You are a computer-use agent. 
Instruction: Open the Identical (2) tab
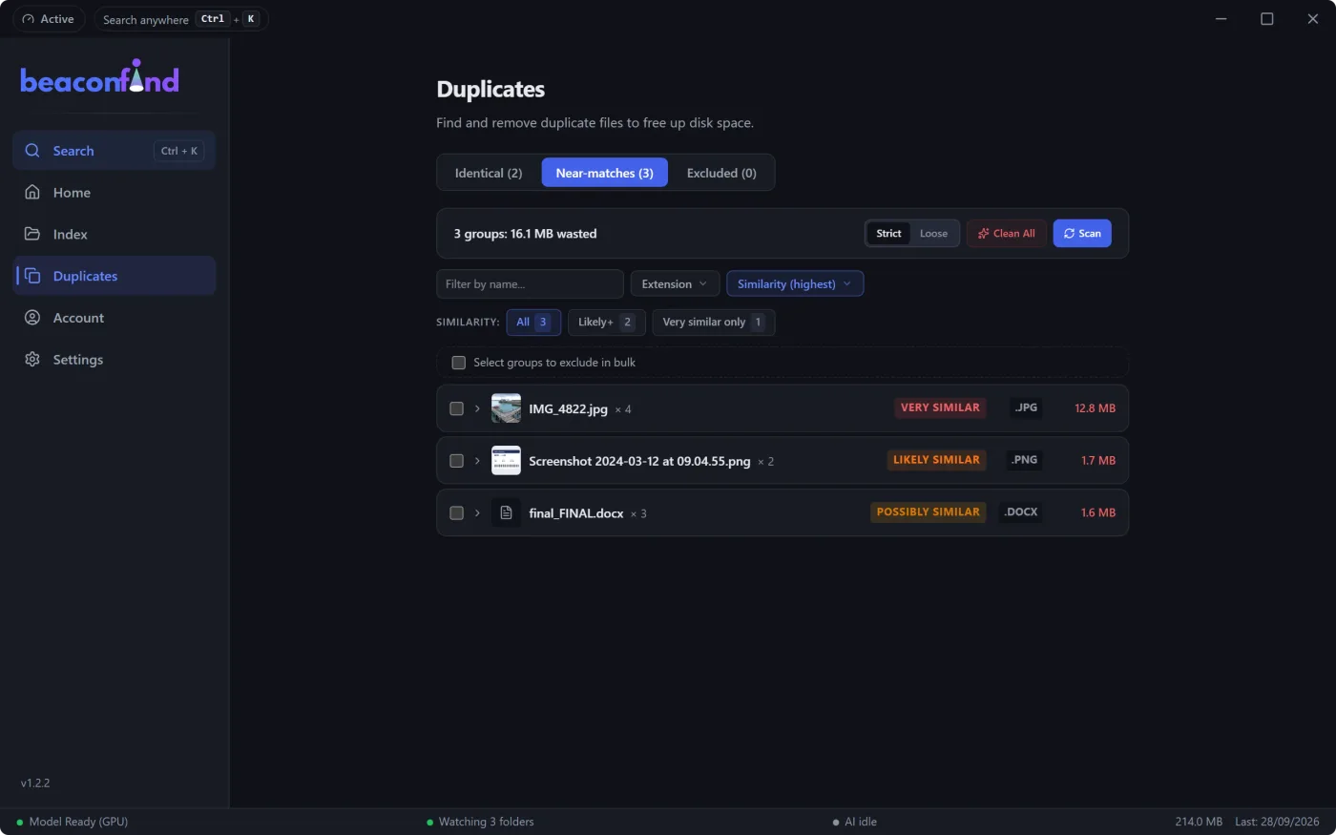click(x=489, y=173)
